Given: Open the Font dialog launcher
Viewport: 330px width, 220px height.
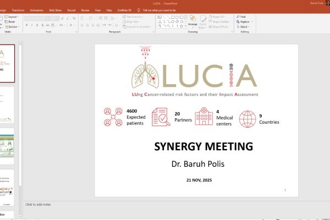Looking at the screenshot, I should pyautogui.click(x=76, y=32).
